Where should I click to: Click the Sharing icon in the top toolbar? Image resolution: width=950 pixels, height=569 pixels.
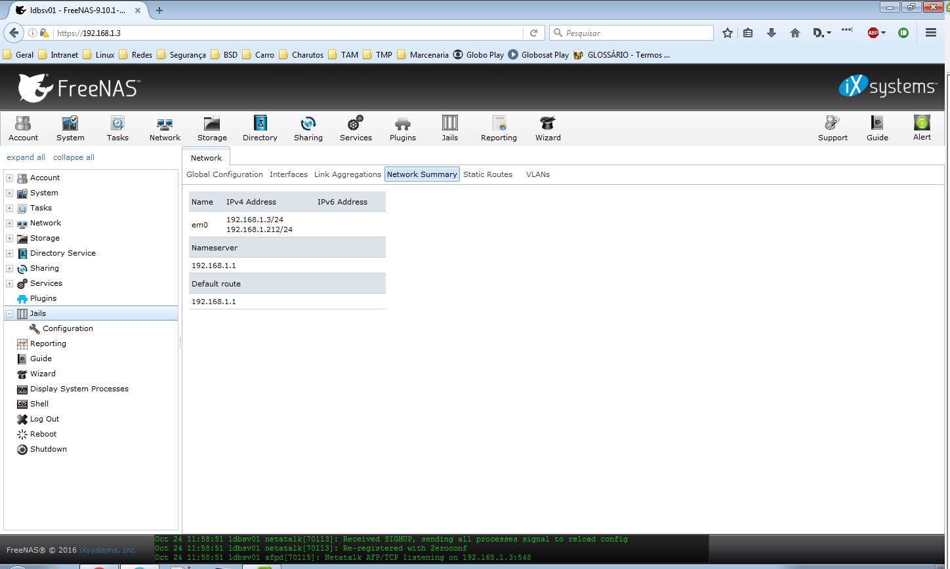pos(308,128)
